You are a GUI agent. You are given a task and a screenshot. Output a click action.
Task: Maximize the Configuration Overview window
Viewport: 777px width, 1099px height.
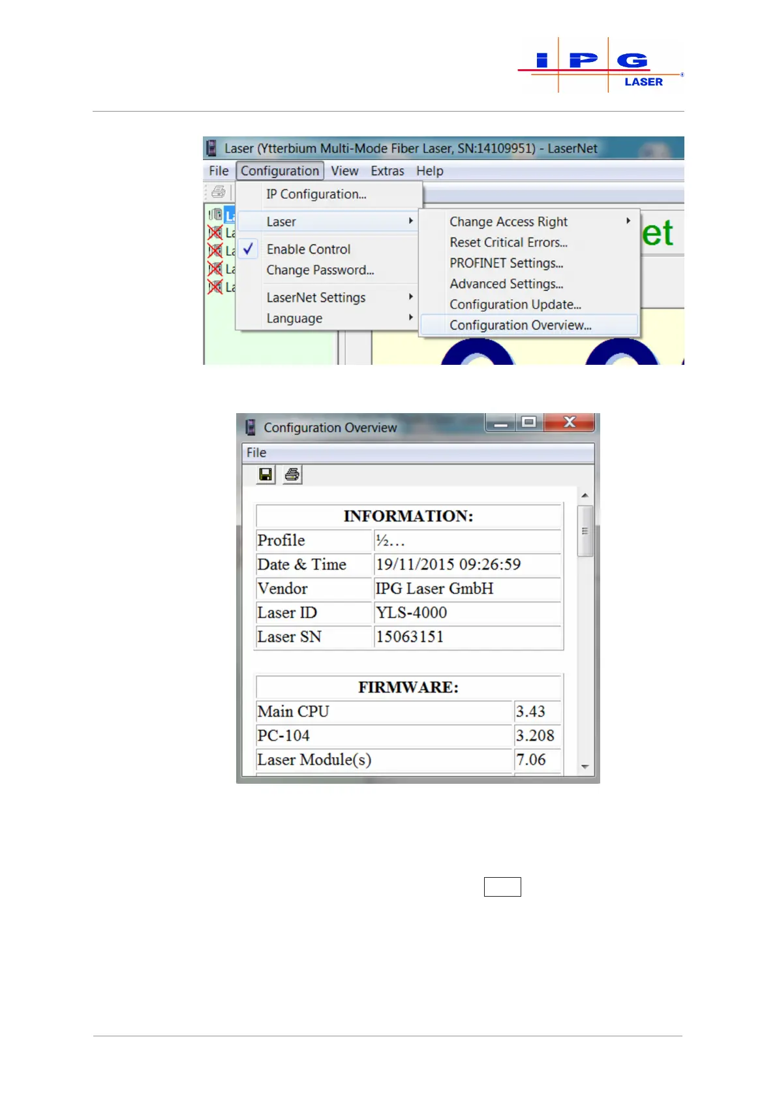pos(529,422)
